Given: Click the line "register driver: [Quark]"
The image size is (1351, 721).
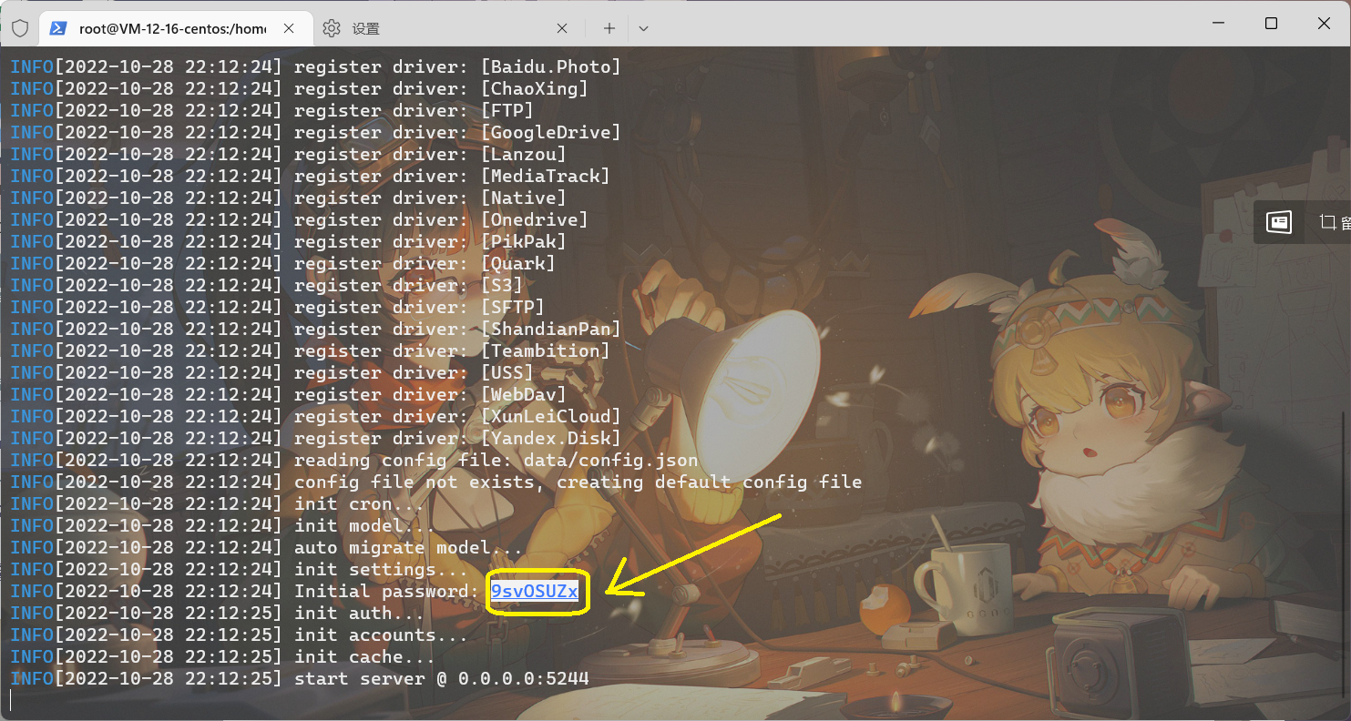Looking at the screenshot, I should coord(425,264).
